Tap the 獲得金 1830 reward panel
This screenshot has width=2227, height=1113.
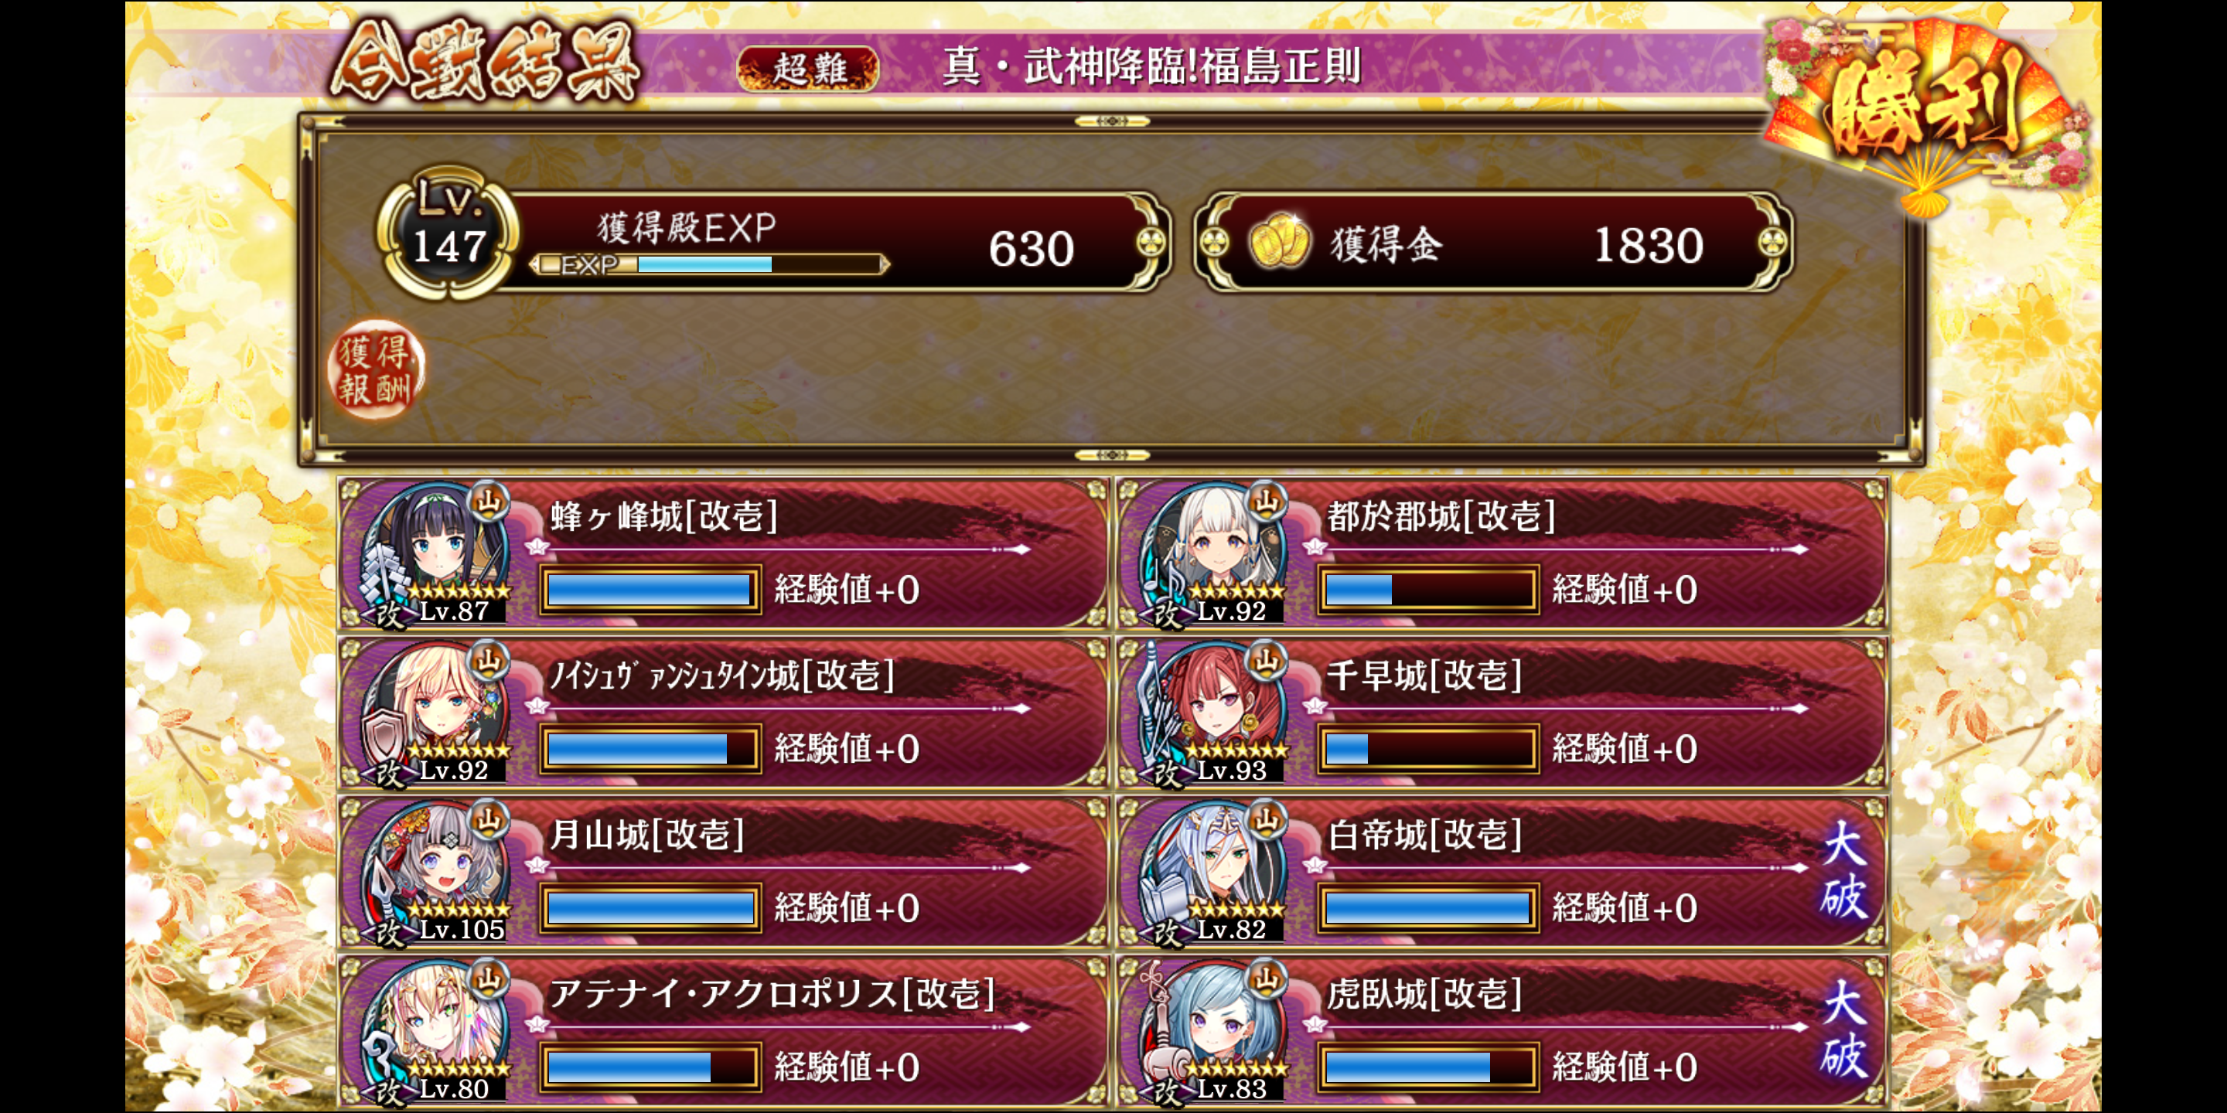pos(1495,243)
